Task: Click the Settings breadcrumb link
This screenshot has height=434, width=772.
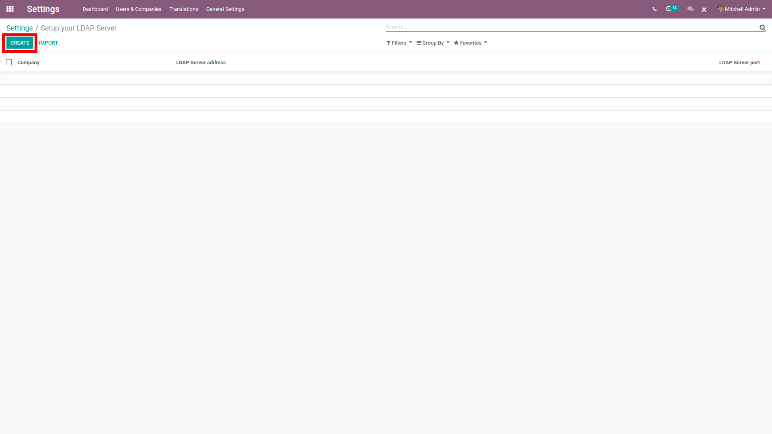Action: (19, 28)
